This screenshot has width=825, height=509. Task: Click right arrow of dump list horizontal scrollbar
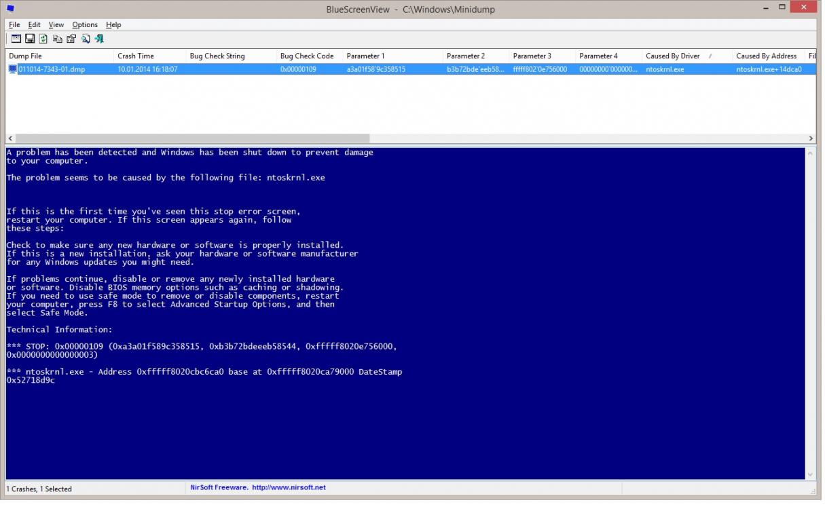[811, 138]
